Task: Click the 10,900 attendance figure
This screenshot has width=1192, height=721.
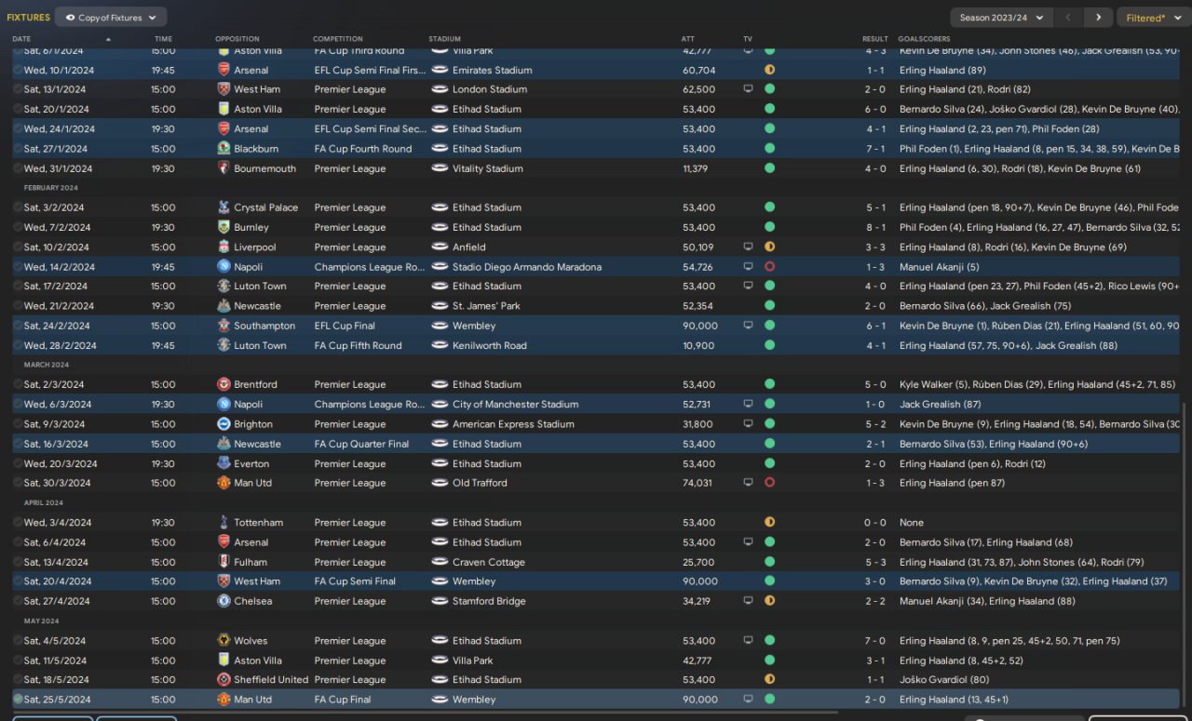Action: coord(698,345)
